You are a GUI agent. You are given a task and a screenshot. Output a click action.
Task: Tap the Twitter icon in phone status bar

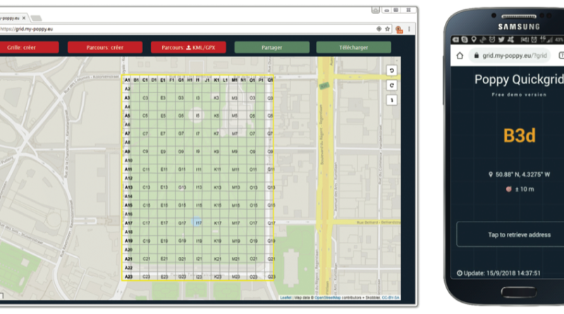(x=501, y=40)
